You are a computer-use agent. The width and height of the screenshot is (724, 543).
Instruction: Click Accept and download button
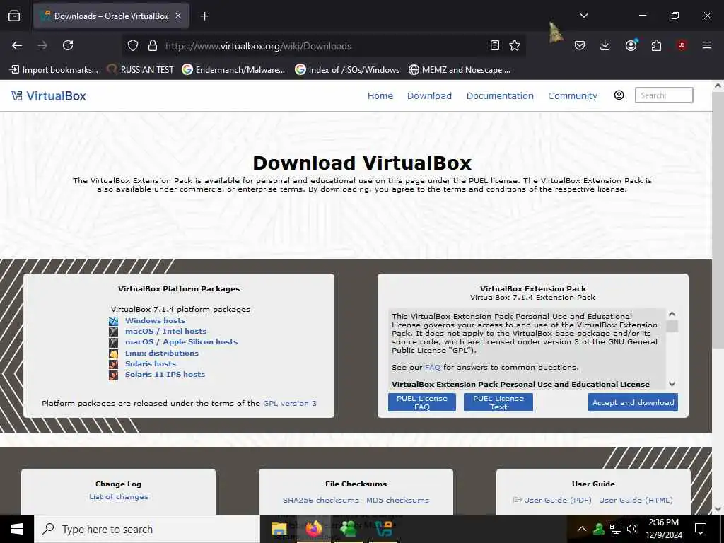(633, 402)
